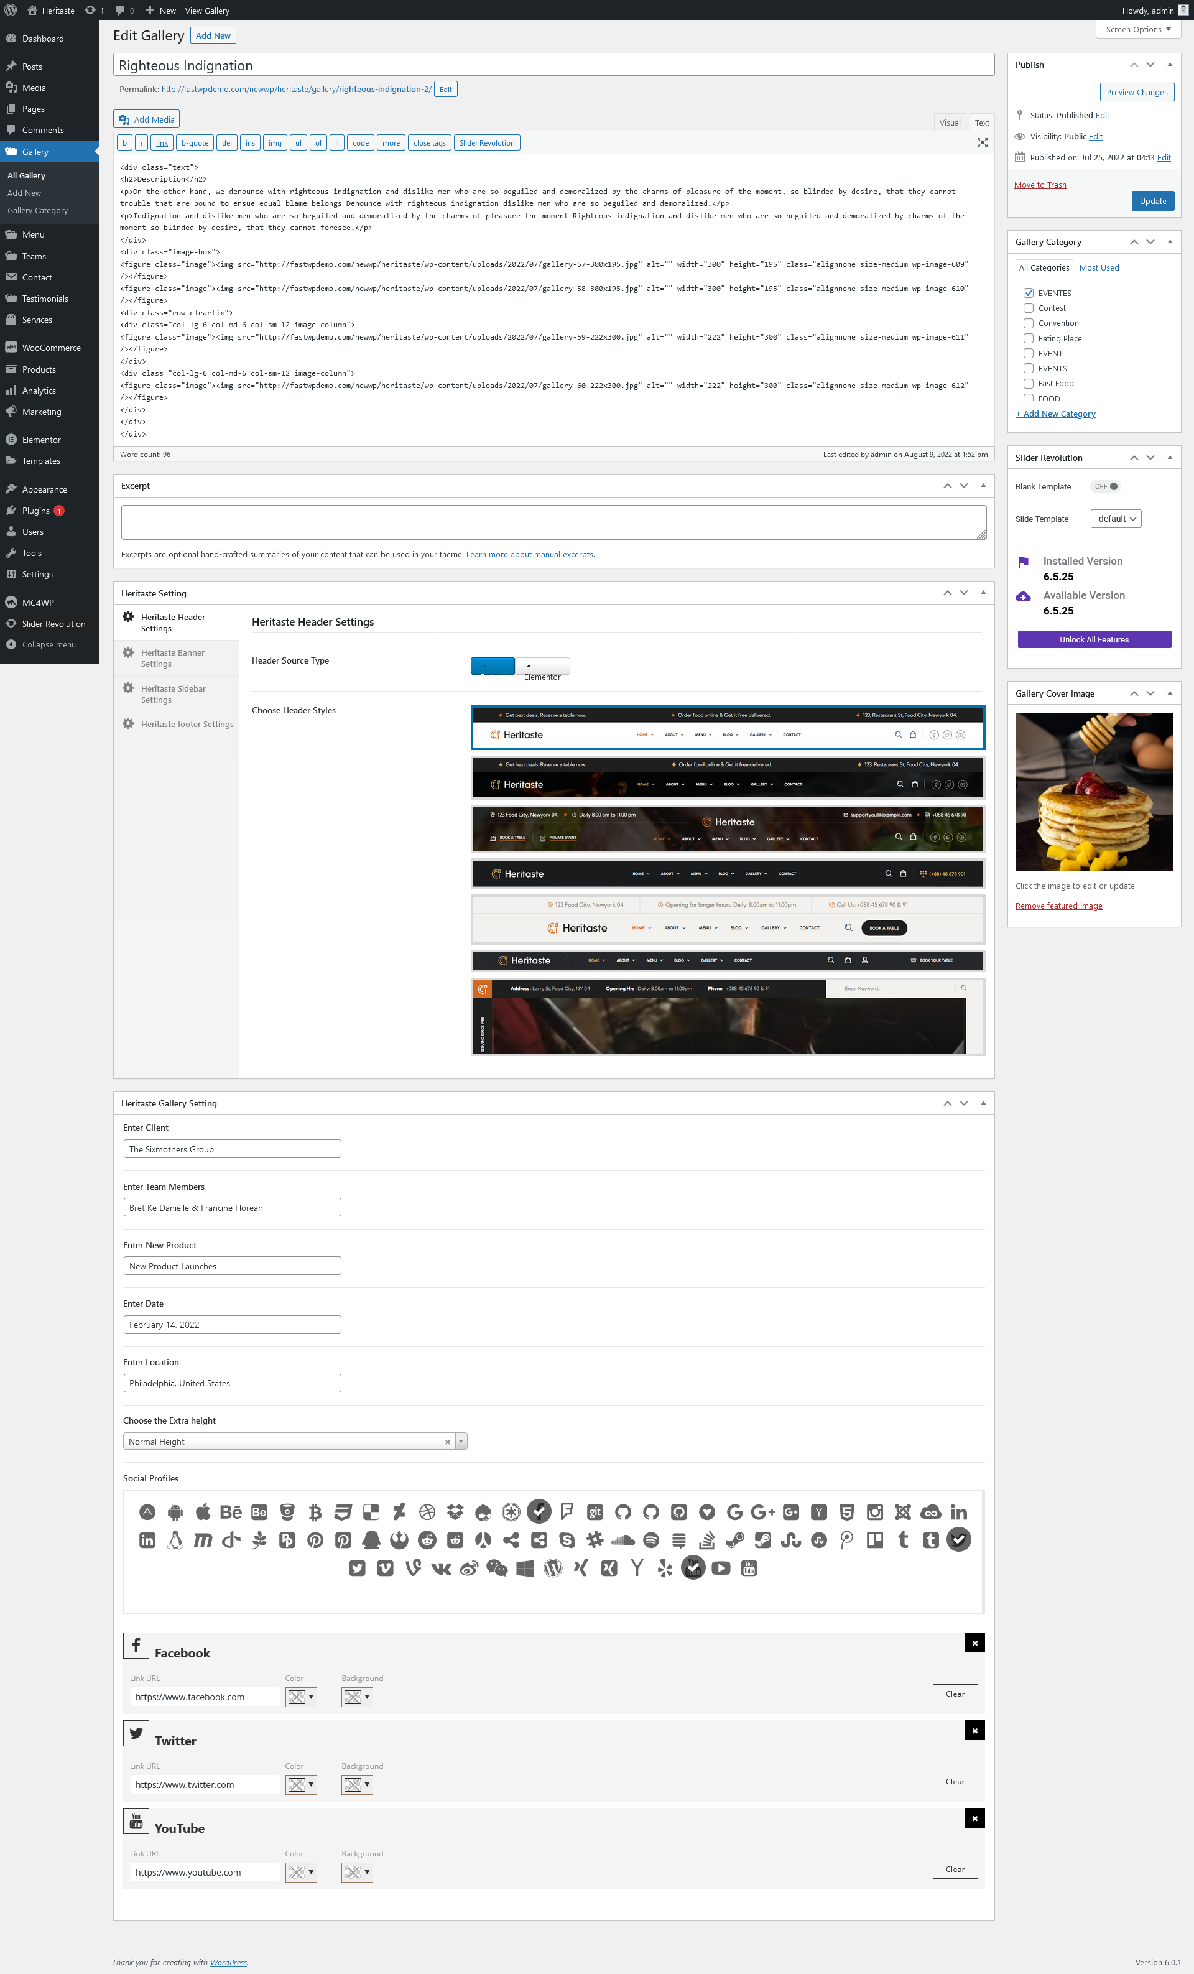Switch to the Visual editor tab
Viewport: 1194px width, 1974px height.
pos(950,123)
